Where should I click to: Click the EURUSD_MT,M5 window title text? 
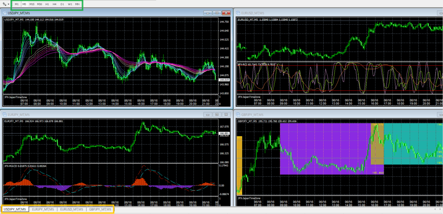(252, 13)
